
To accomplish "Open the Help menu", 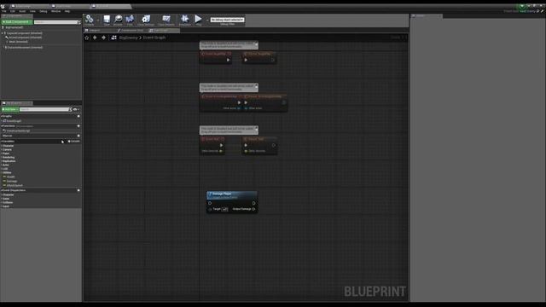I will click(x=67, y=11).
